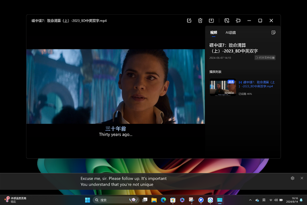Pin the player window on top

(238, 21)
